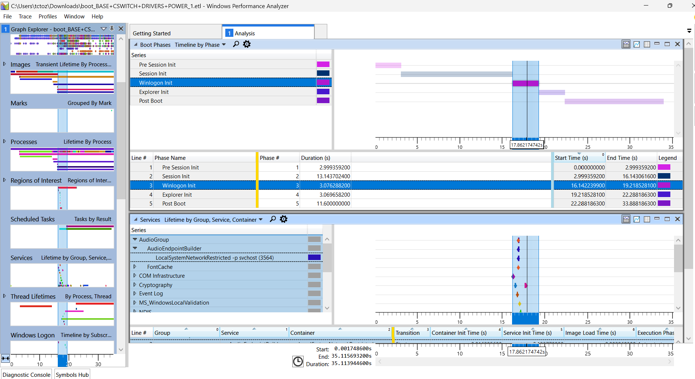The height and width of the screenshot is (379, 695).
Task: Click LocalSystemNetworkRestricted svchost color swatch
Action: pyautogui.click(x=314, y=257)
